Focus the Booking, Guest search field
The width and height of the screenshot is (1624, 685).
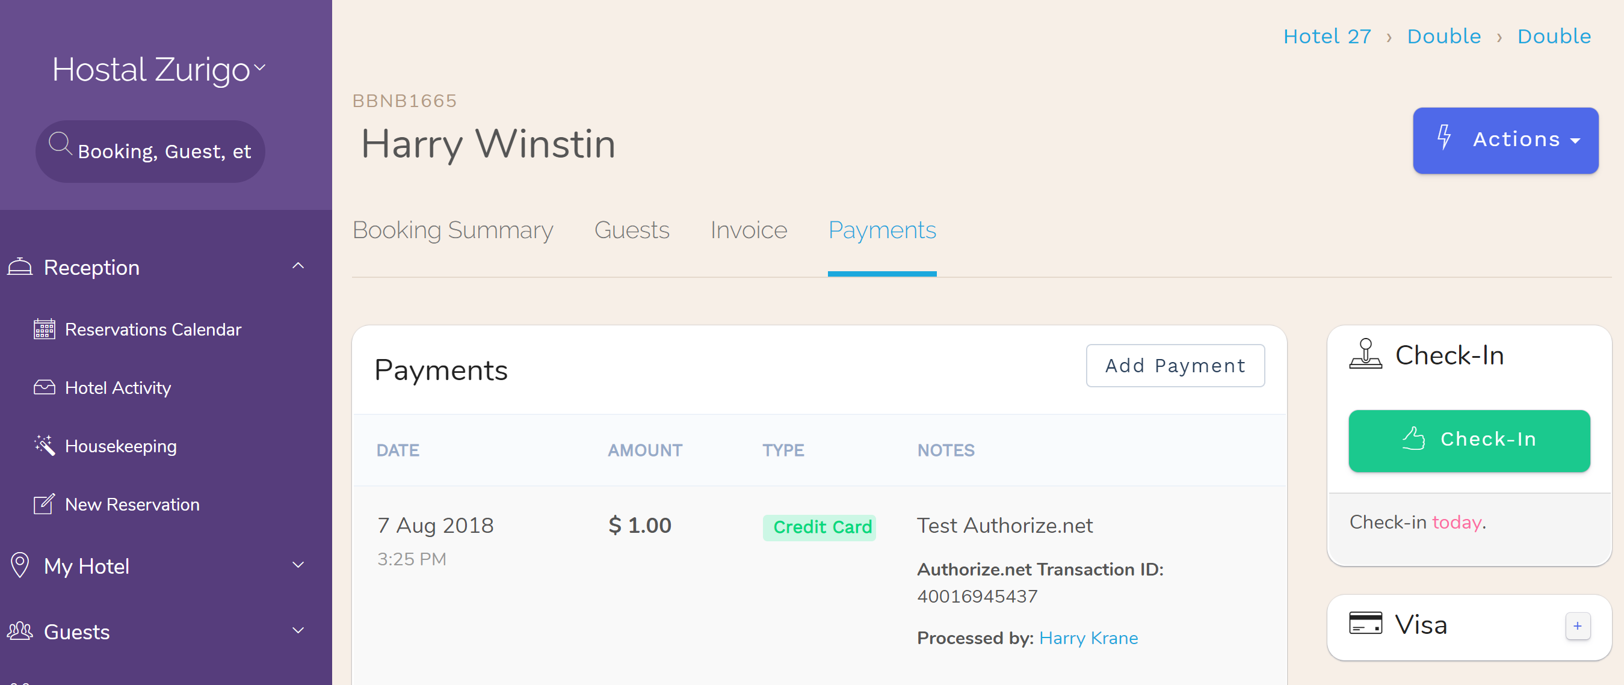tap(150, 151)
